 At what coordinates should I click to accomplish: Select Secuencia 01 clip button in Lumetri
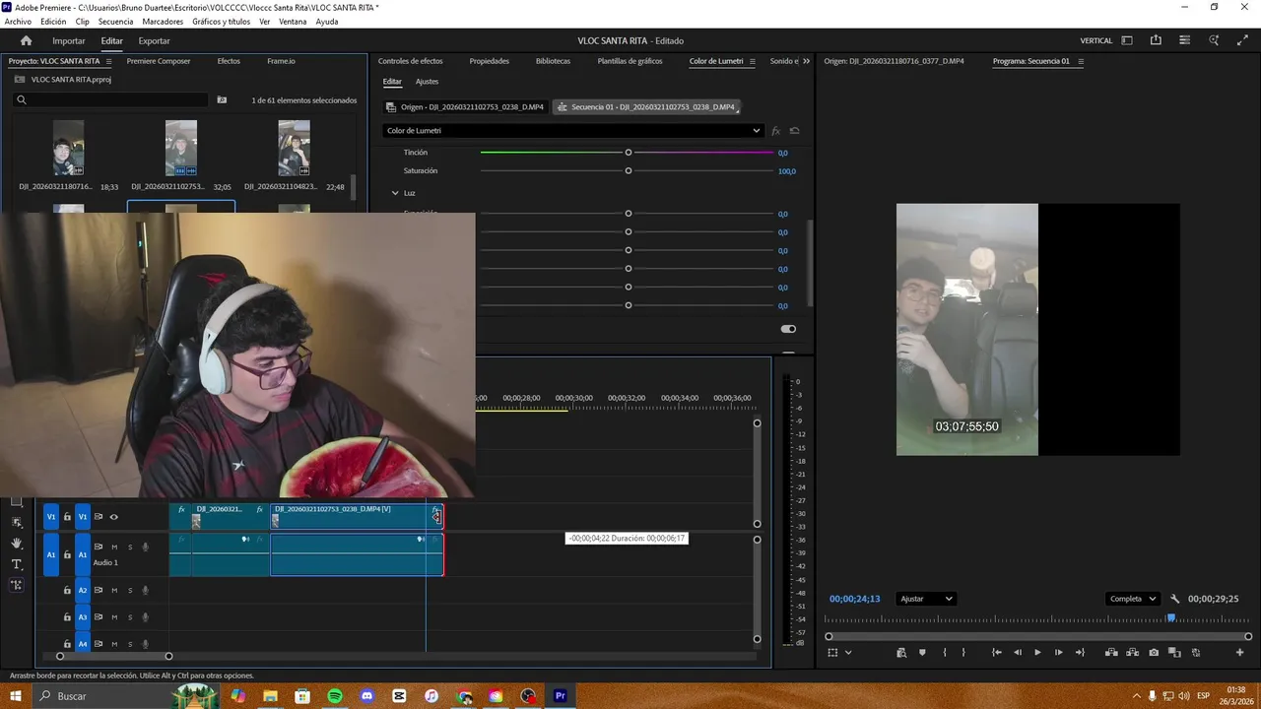[x=645, y=106]
